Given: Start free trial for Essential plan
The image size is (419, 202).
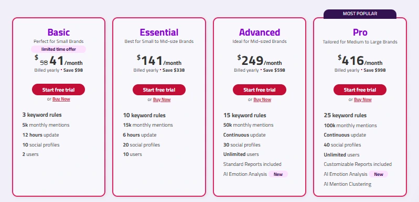Looking at the screenshot, I should [159, 90].
